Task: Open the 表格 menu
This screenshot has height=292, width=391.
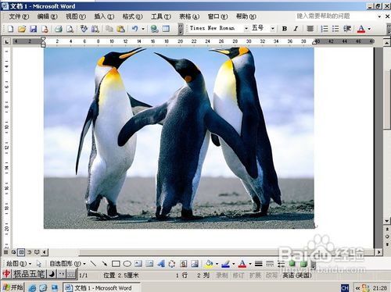Action: pyautogui.click(x=189, y=16)
